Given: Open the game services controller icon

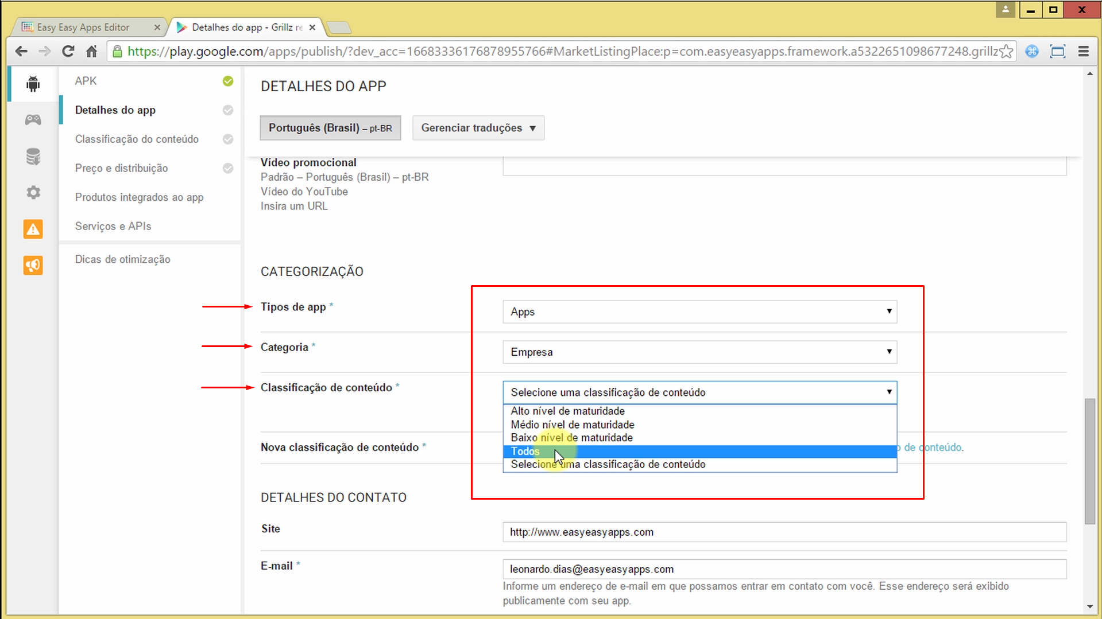Looking at the screenshot, I should pos(33,119).
